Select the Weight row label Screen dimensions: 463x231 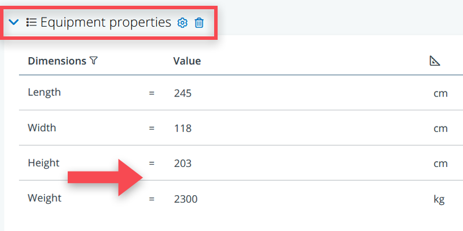(x=45, y=199)
